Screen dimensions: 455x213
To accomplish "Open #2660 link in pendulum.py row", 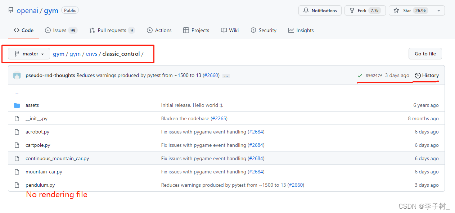I will click(x=296, y=185).
